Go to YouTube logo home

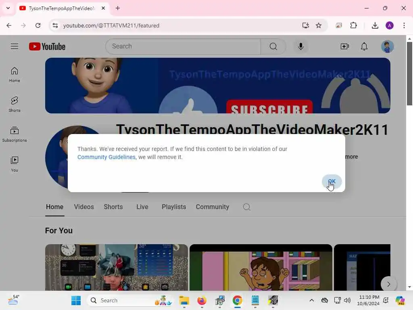point(47,46)
